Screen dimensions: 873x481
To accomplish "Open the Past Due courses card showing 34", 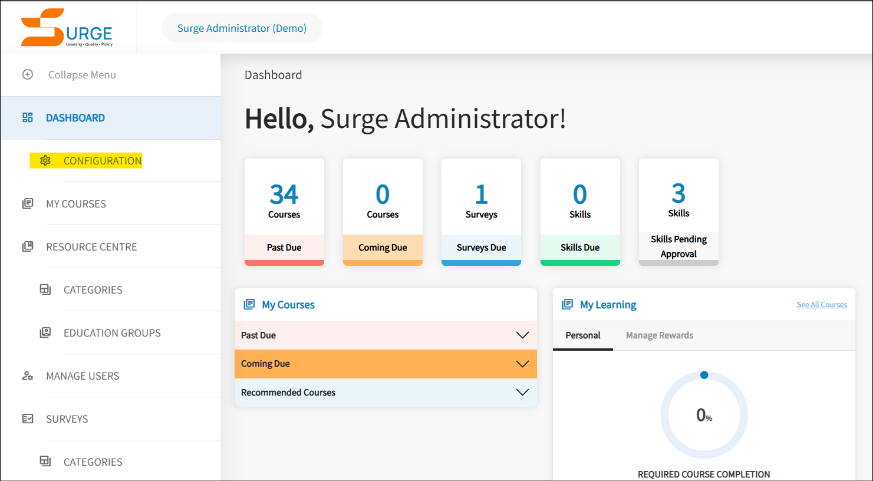I will 284,212.
